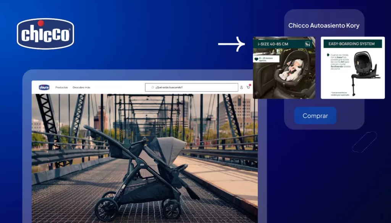Click the small Chicco logo in navbar
Screen dimensions: 391x223
[x=44, y=87]
